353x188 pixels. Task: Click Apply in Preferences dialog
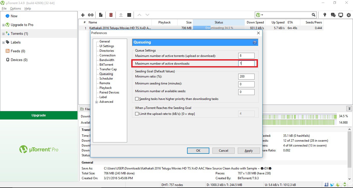249,151
